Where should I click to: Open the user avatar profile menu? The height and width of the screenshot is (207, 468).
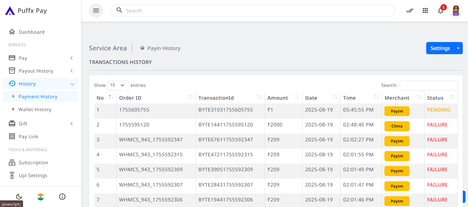tap(456, 11)
